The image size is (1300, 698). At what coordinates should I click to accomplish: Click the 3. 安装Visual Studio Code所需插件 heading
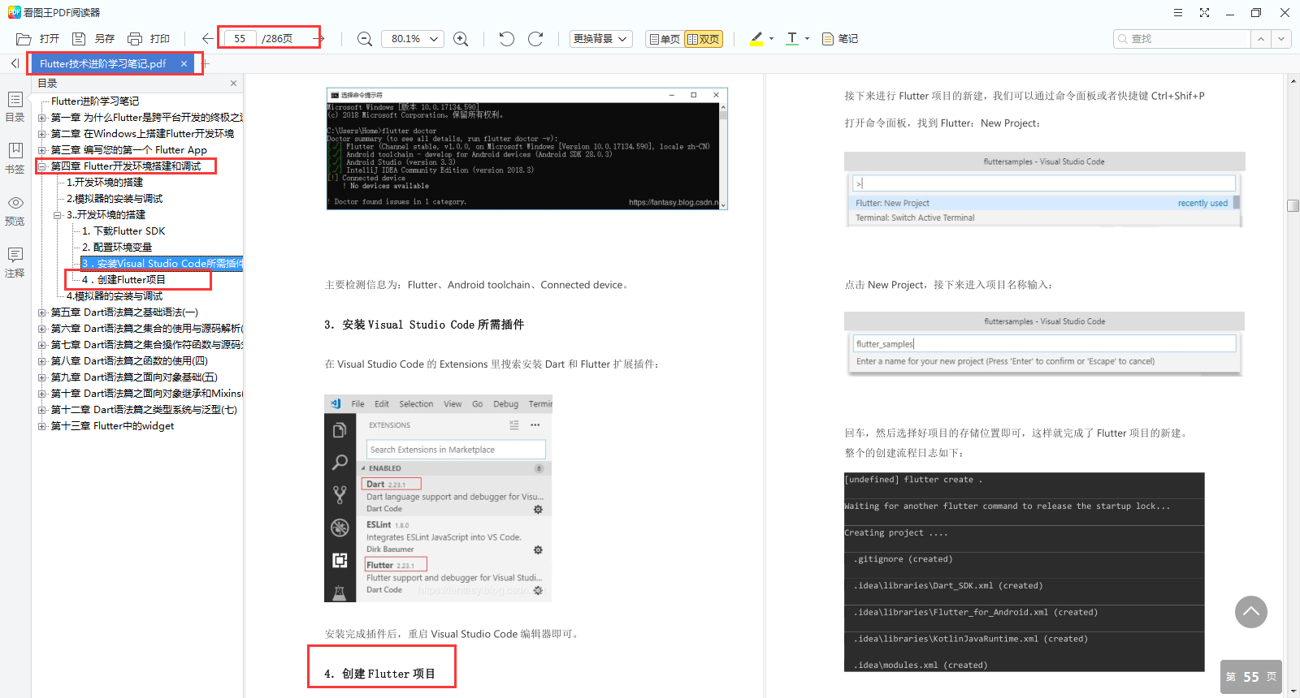pos(424,325)
